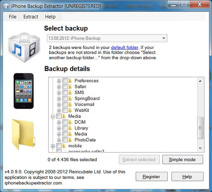Follow the default folder link
Viewport: 212px width, 192px height.
point(125,47)
